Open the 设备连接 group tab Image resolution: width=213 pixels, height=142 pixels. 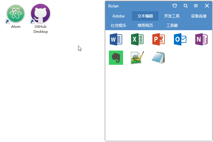[x=199, y=16]
